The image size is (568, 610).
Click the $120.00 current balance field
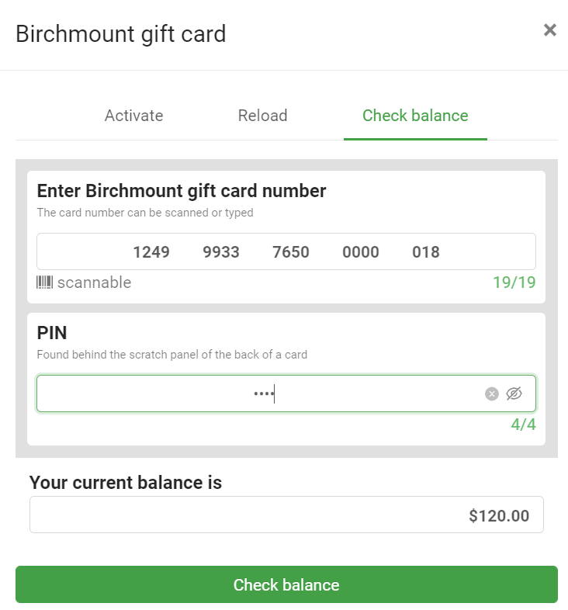coord(286,515)
